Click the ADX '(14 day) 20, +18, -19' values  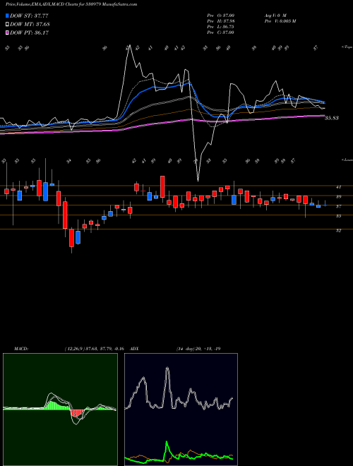point(198,349)
